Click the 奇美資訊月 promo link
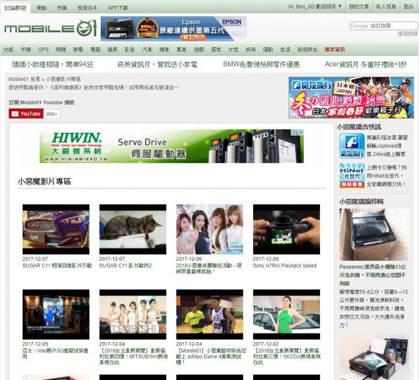 click(157, 64)
